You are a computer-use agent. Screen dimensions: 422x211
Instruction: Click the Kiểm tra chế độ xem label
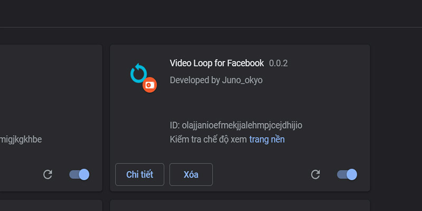(208, 139)
